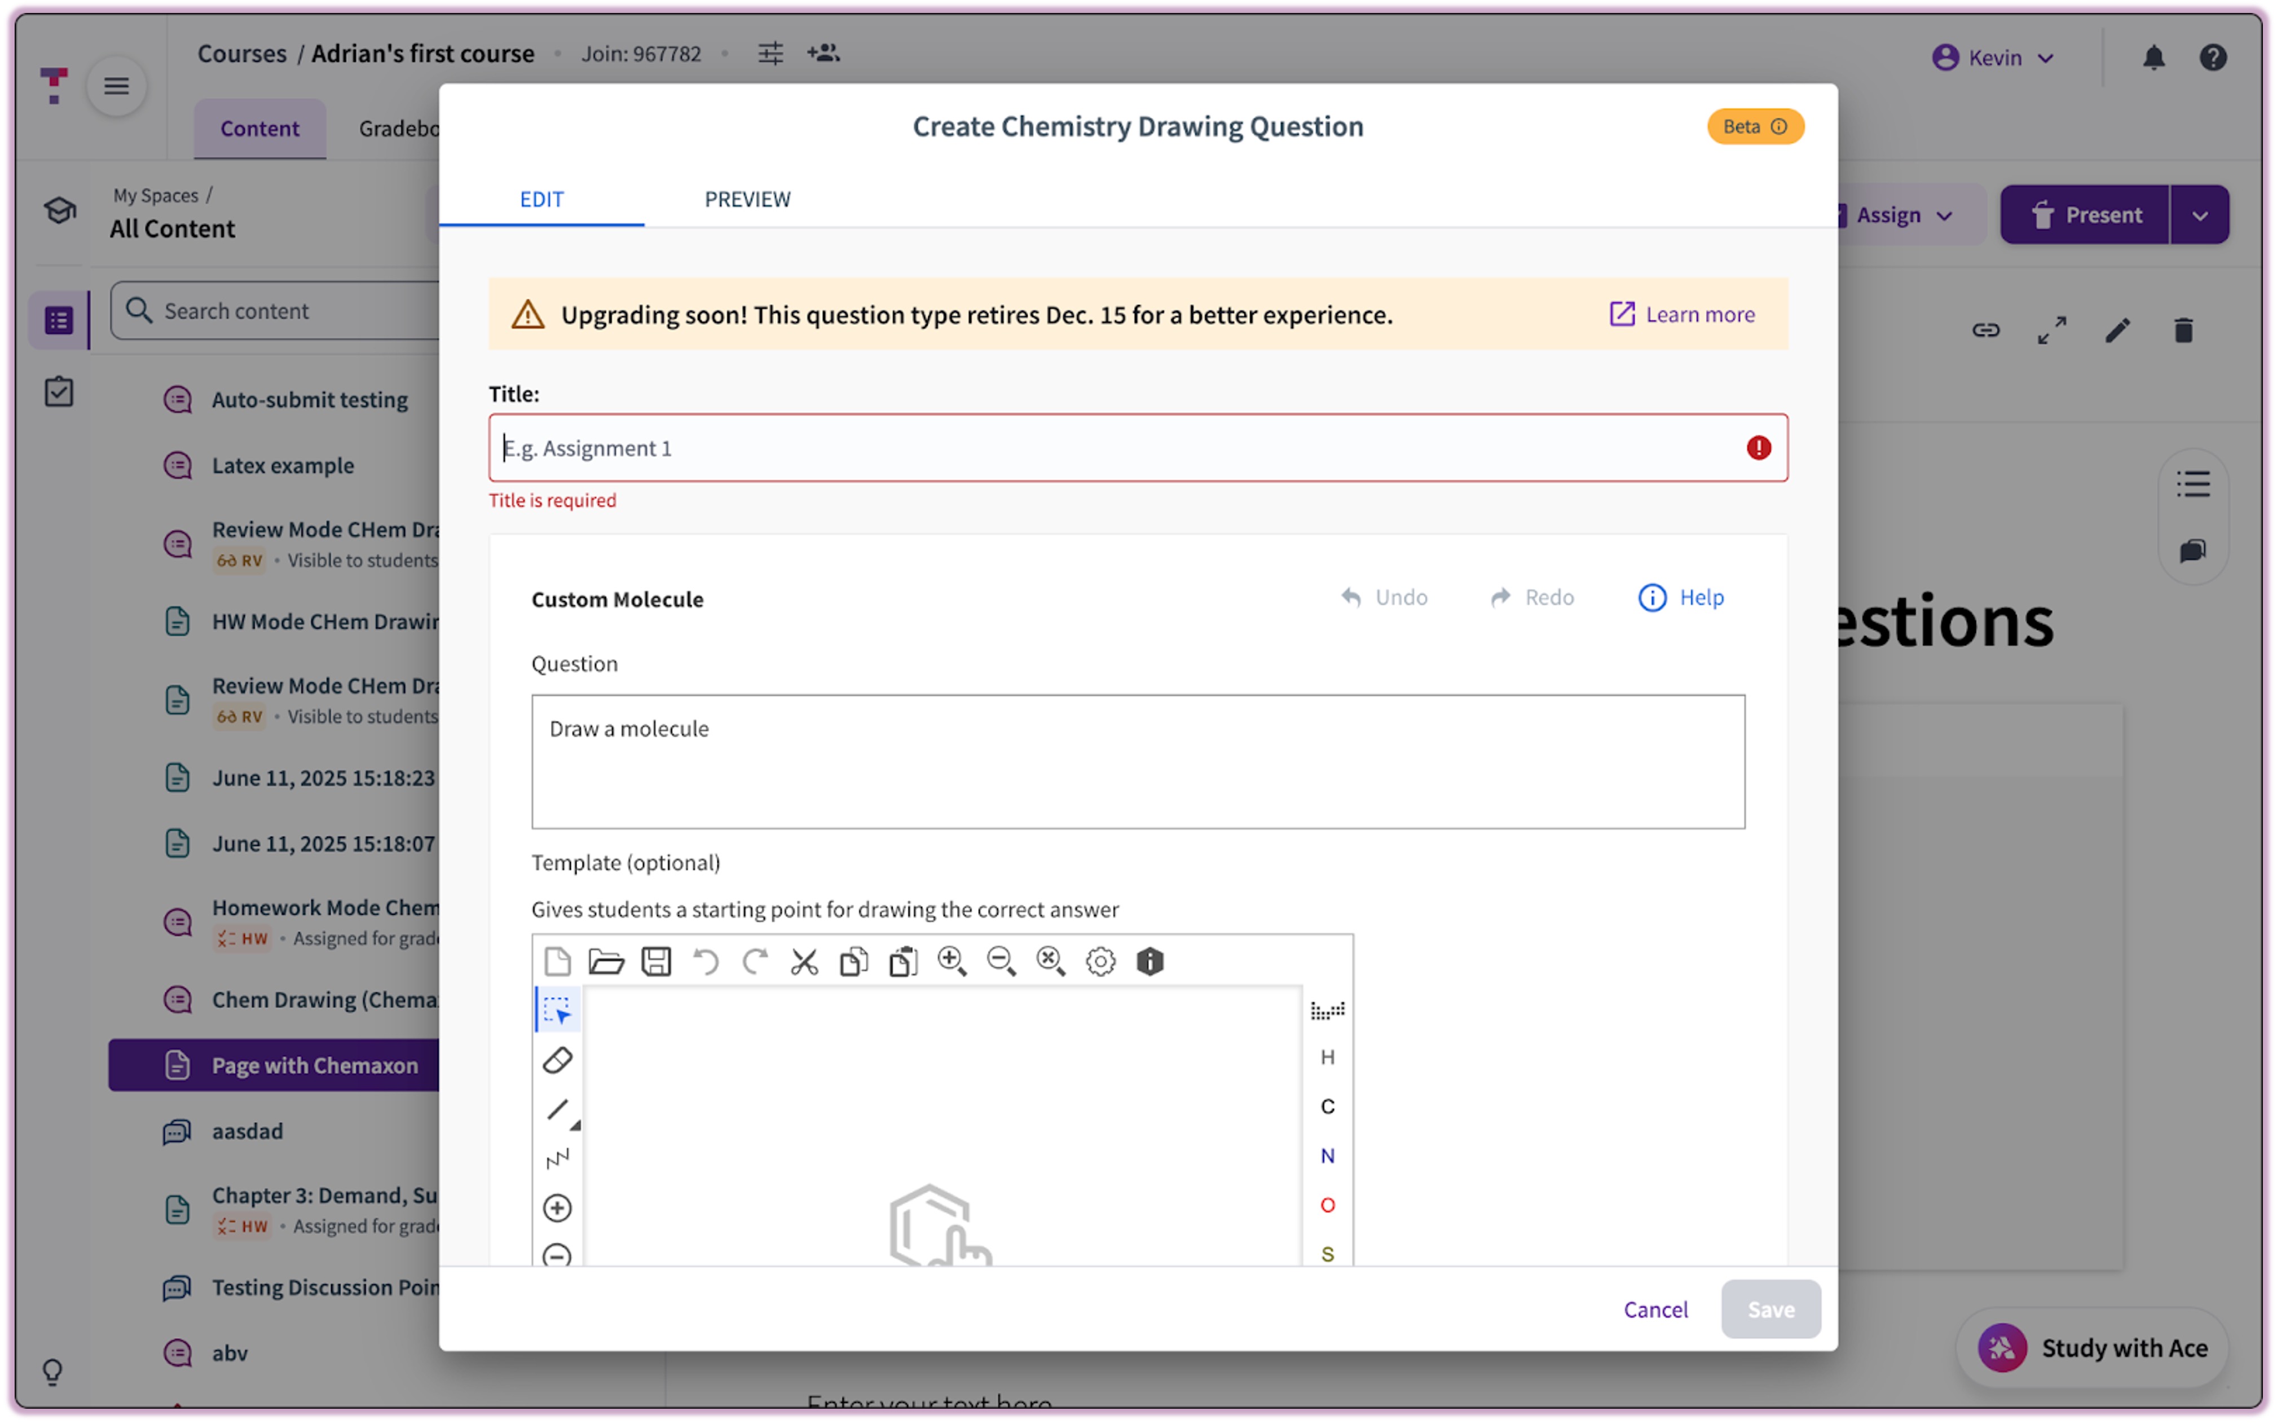Click the add students people icon
The height and width of the screenshot is (1424, 2277).
coord(823,54)
